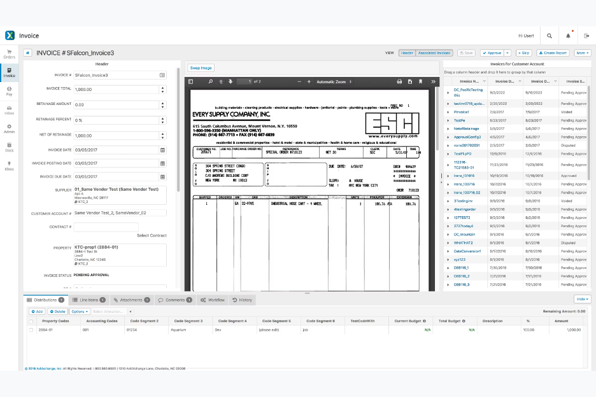Open notifications bell icon

coord(568,36)
